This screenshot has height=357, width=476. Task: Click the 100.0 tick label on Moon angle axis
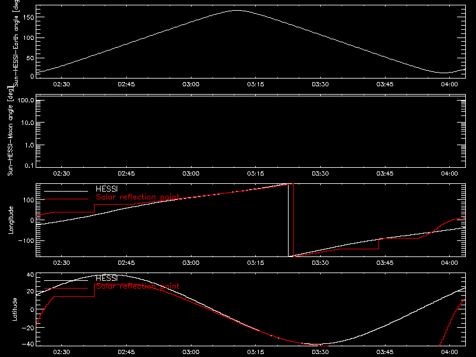(x=26, y=101)
